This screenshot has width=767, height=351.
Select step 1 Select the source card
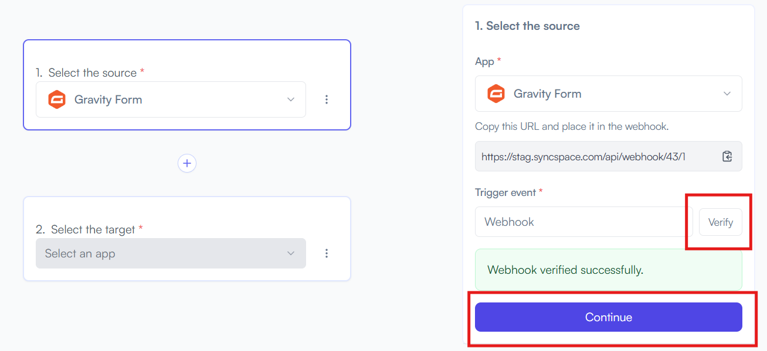[x=187, y=85]
